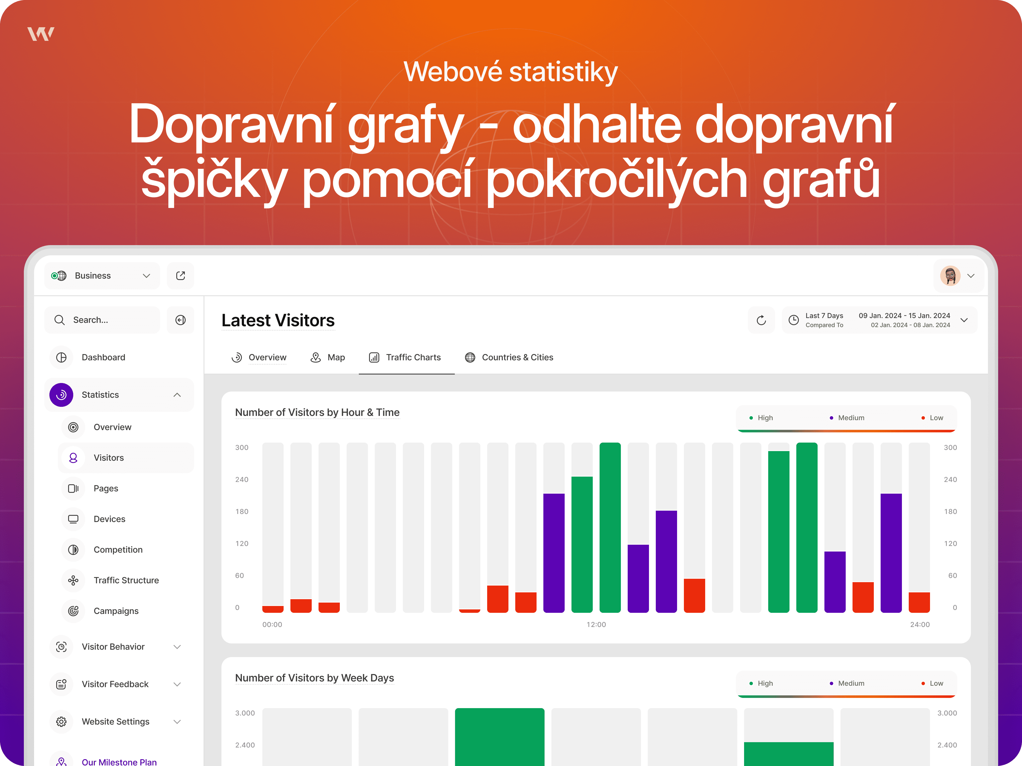Expand the Visitor Behavior section
This screenshot has height=766, width=1022.
(177, 647)
